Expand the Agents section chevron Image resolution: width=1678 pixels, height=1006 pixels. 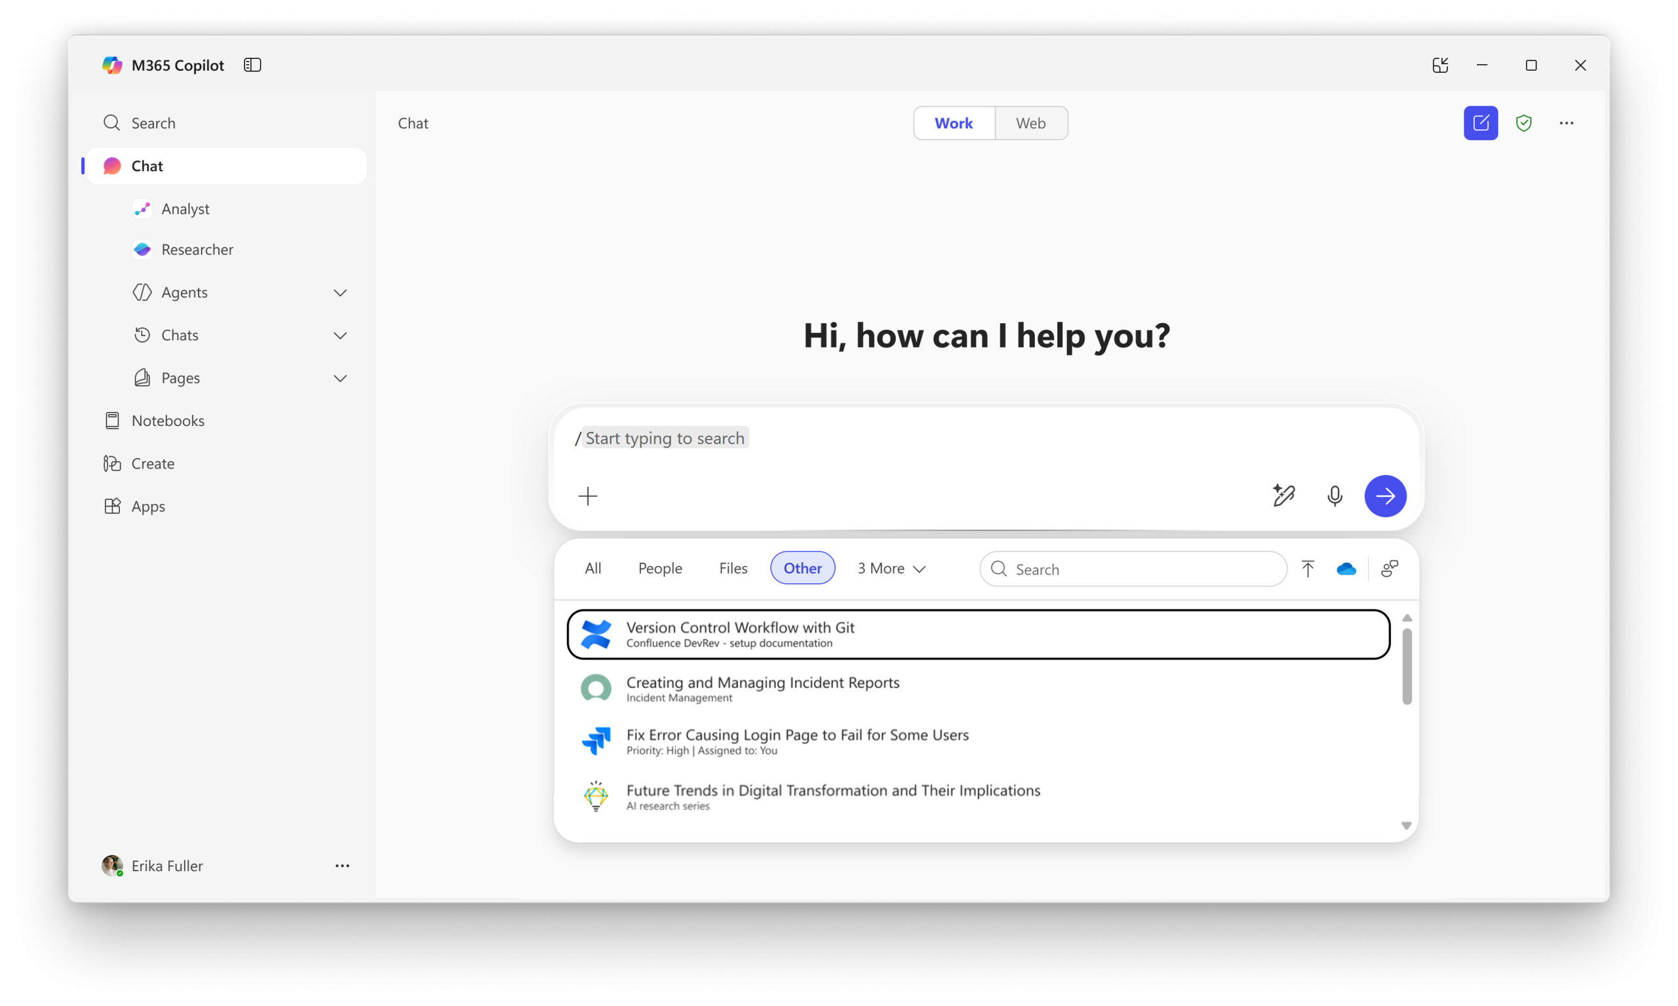tap(340, 293)
